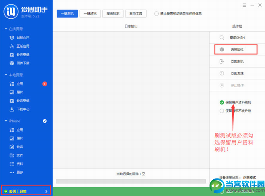This screenshot has width=265, height=196.
Task: Click 查询SHSH button label
Action: click(237, 37)
